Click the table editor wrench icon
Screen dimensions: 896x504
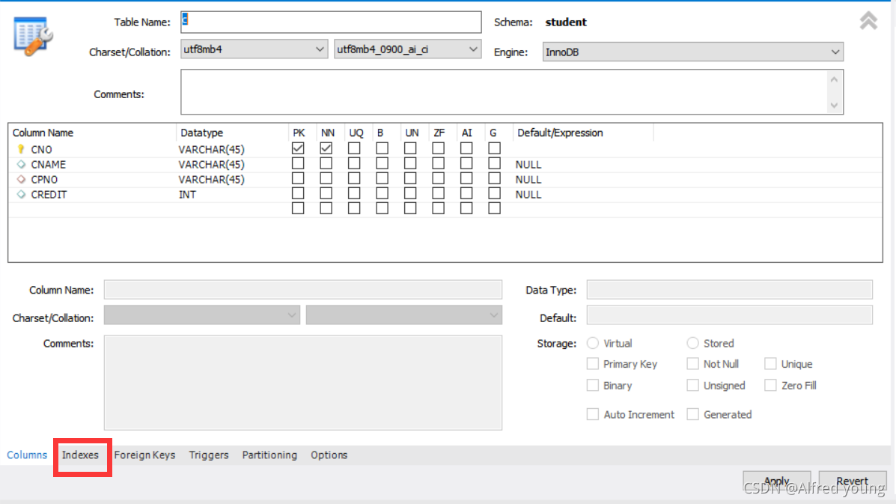pyautogui.click(x=33, y=36)
